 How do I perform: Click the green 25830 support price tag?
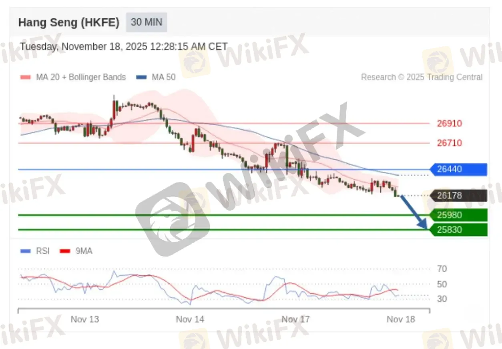(458, 230)
